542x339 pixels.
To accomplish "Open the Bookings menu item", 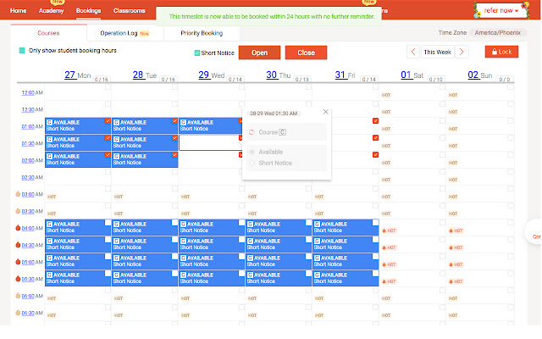I will coord(88,11).
